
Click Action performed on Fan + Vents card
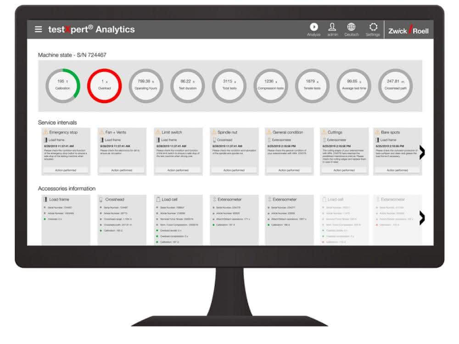coord(122,170)
